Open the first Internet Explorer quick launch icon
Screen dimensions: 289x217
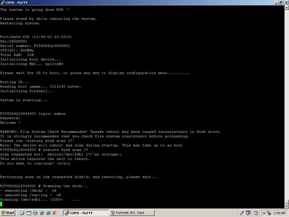coord(42,213)
